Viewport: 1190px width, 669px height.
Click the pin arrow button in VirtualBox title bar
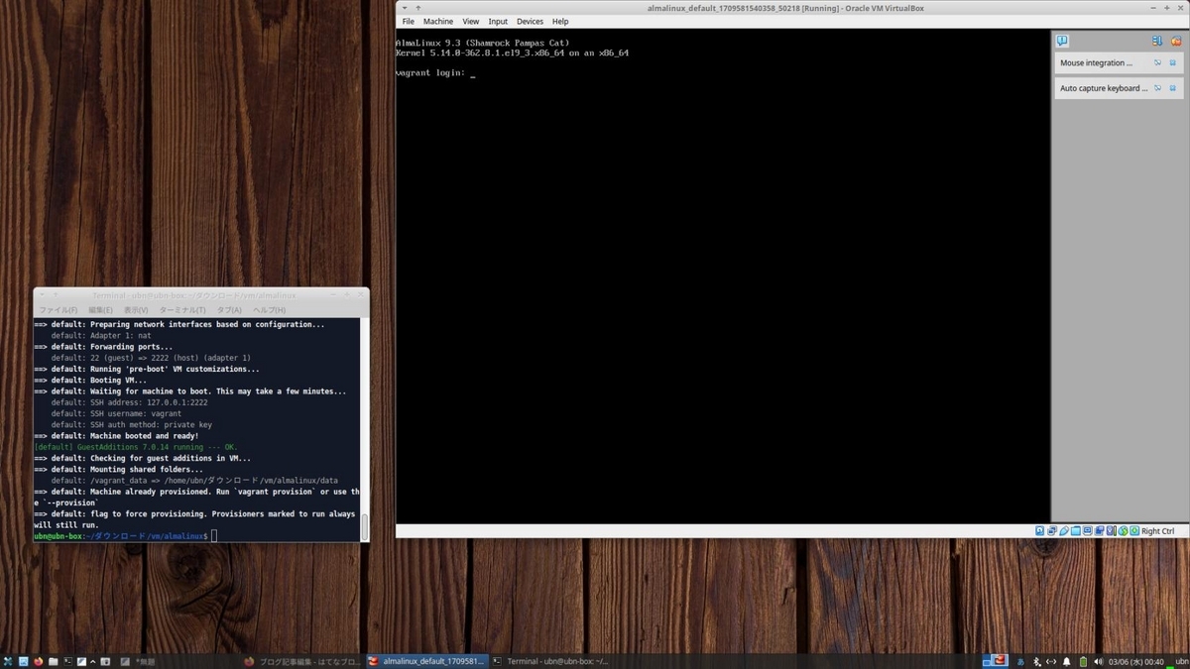point(418,8)
